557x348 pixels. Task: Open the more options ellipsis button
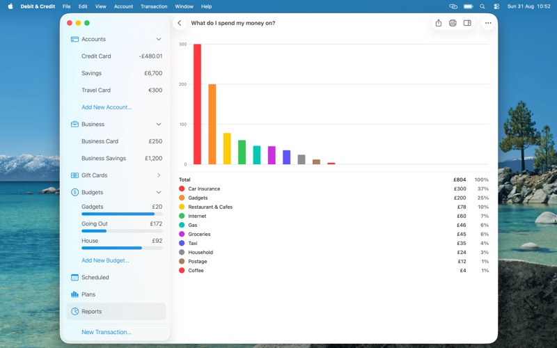pos(488,23)
